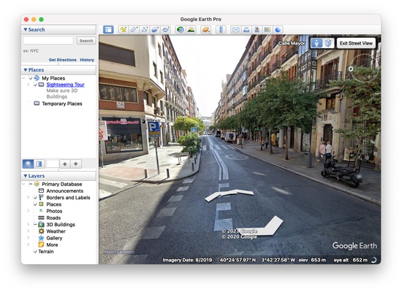Collapse the My Places tree node
Viewport: 402px width, 292px height.
point(24,78)
